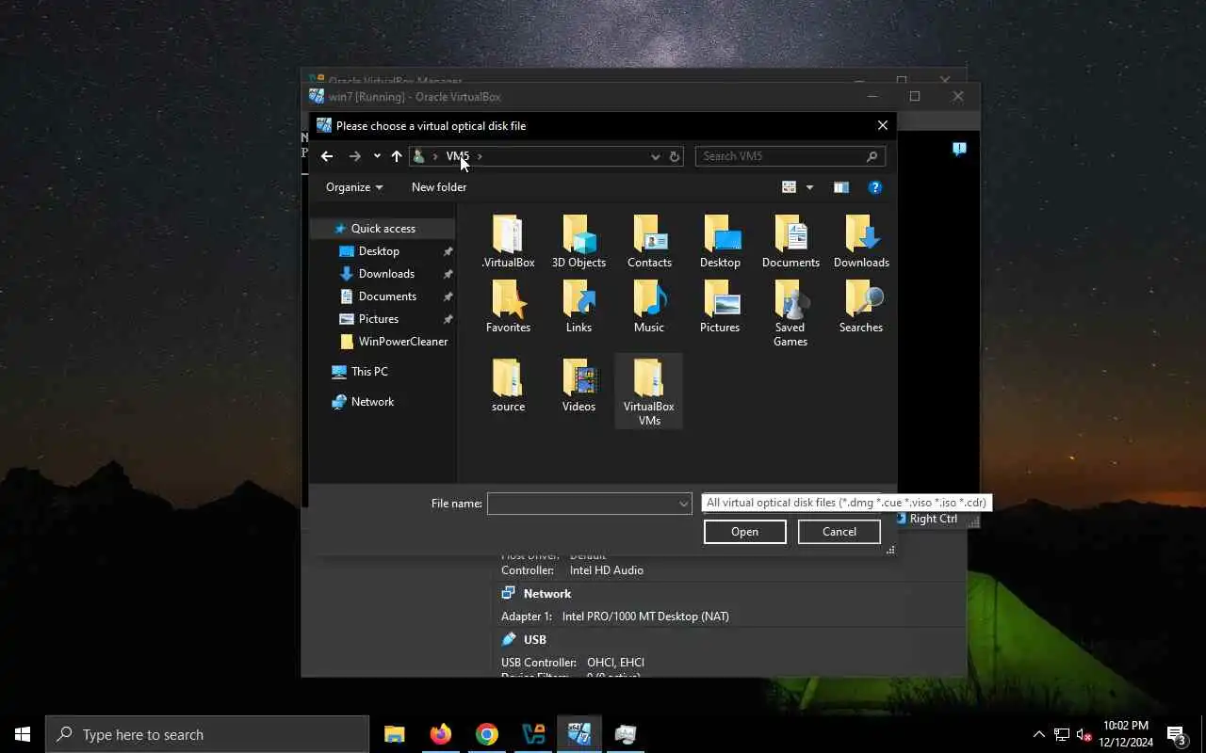Open VirtualBox Manager taskbar icon

533,734
